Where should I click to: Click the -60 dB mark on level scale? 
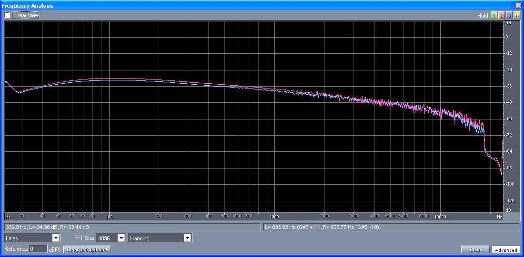[x=508, y=119]
